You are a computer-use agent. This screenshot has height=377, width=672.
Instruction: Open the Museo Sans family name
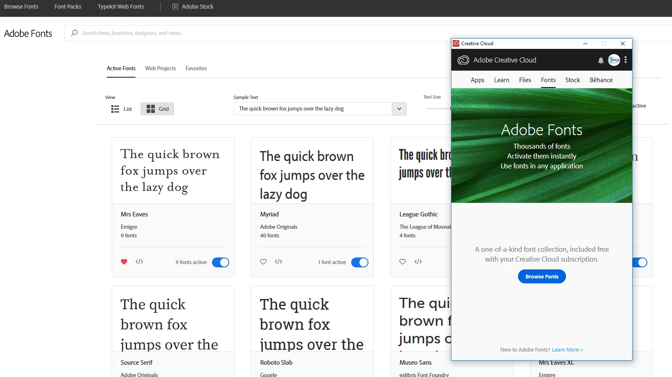pos(416,363)
